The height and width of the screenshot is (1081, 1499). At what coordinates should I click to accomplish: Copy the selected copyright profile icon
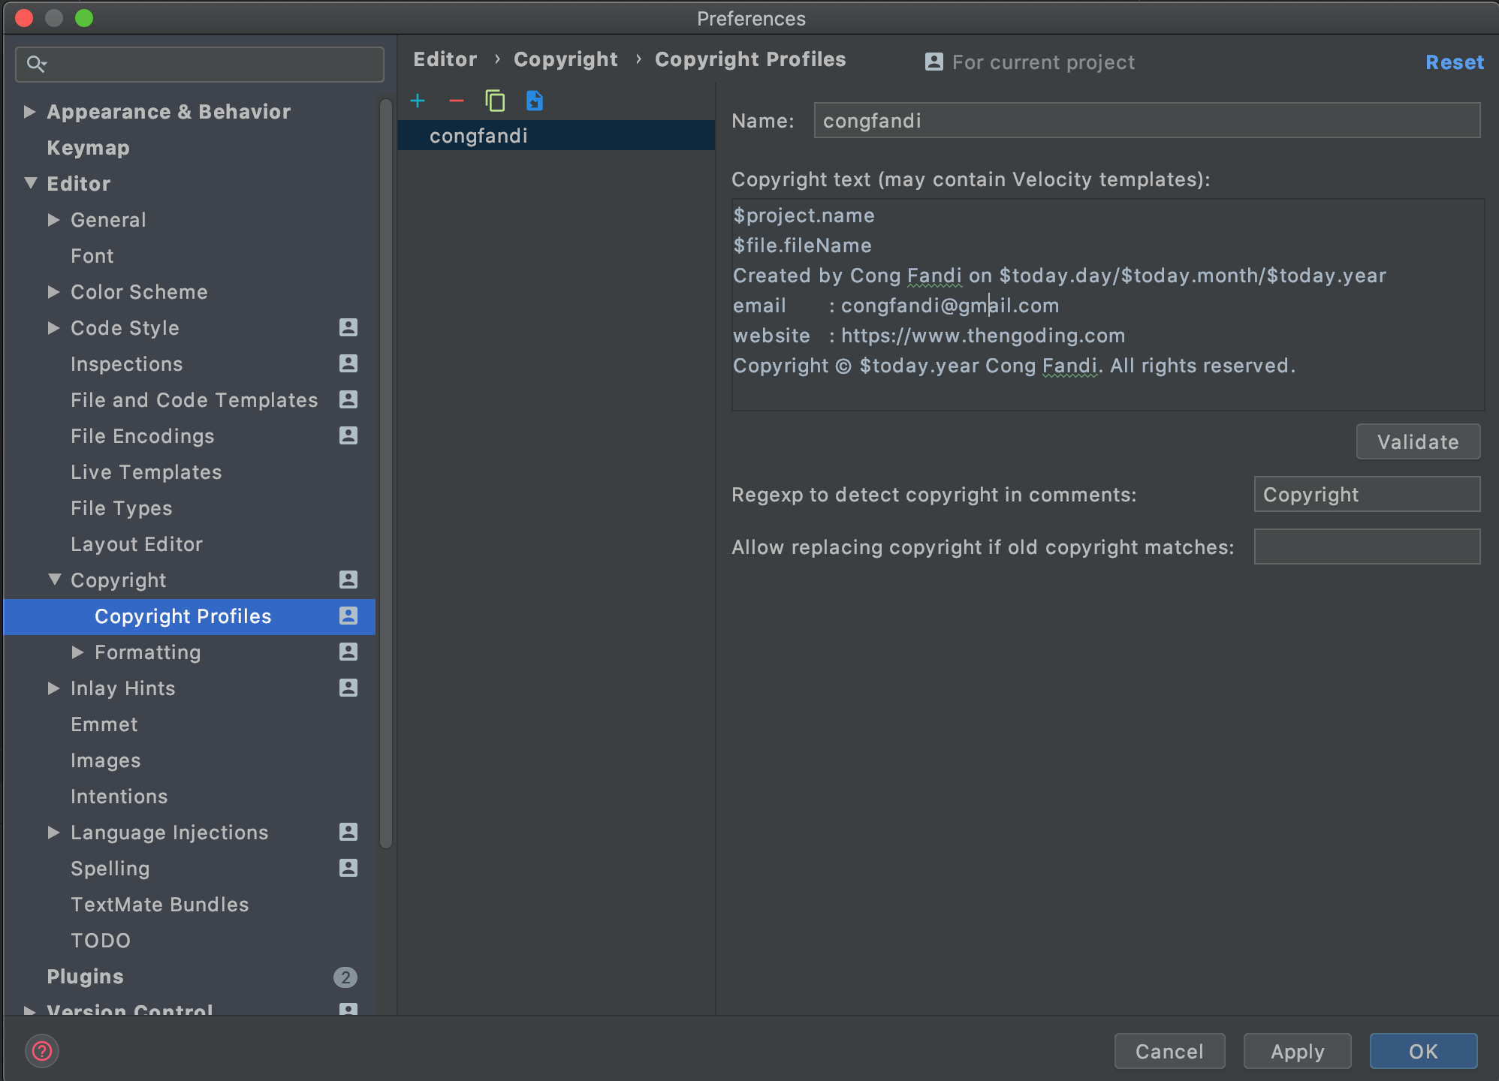[x=495, y=101]
